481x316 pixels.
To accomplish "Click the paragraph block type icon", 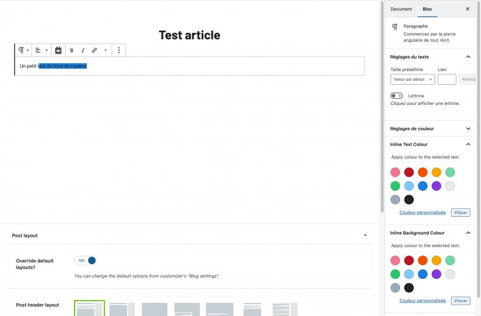I will (23, 50).
